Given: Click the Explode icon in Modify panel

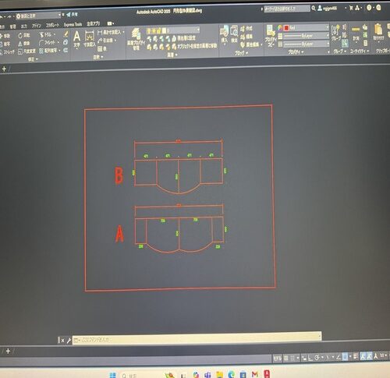Looking at the screenshot, I should pyautogui.click(x=66, y=42).
